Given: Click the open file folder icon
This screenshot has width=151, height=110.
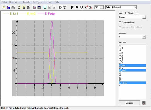Looking at the screenshot, I should click(4, 7).
